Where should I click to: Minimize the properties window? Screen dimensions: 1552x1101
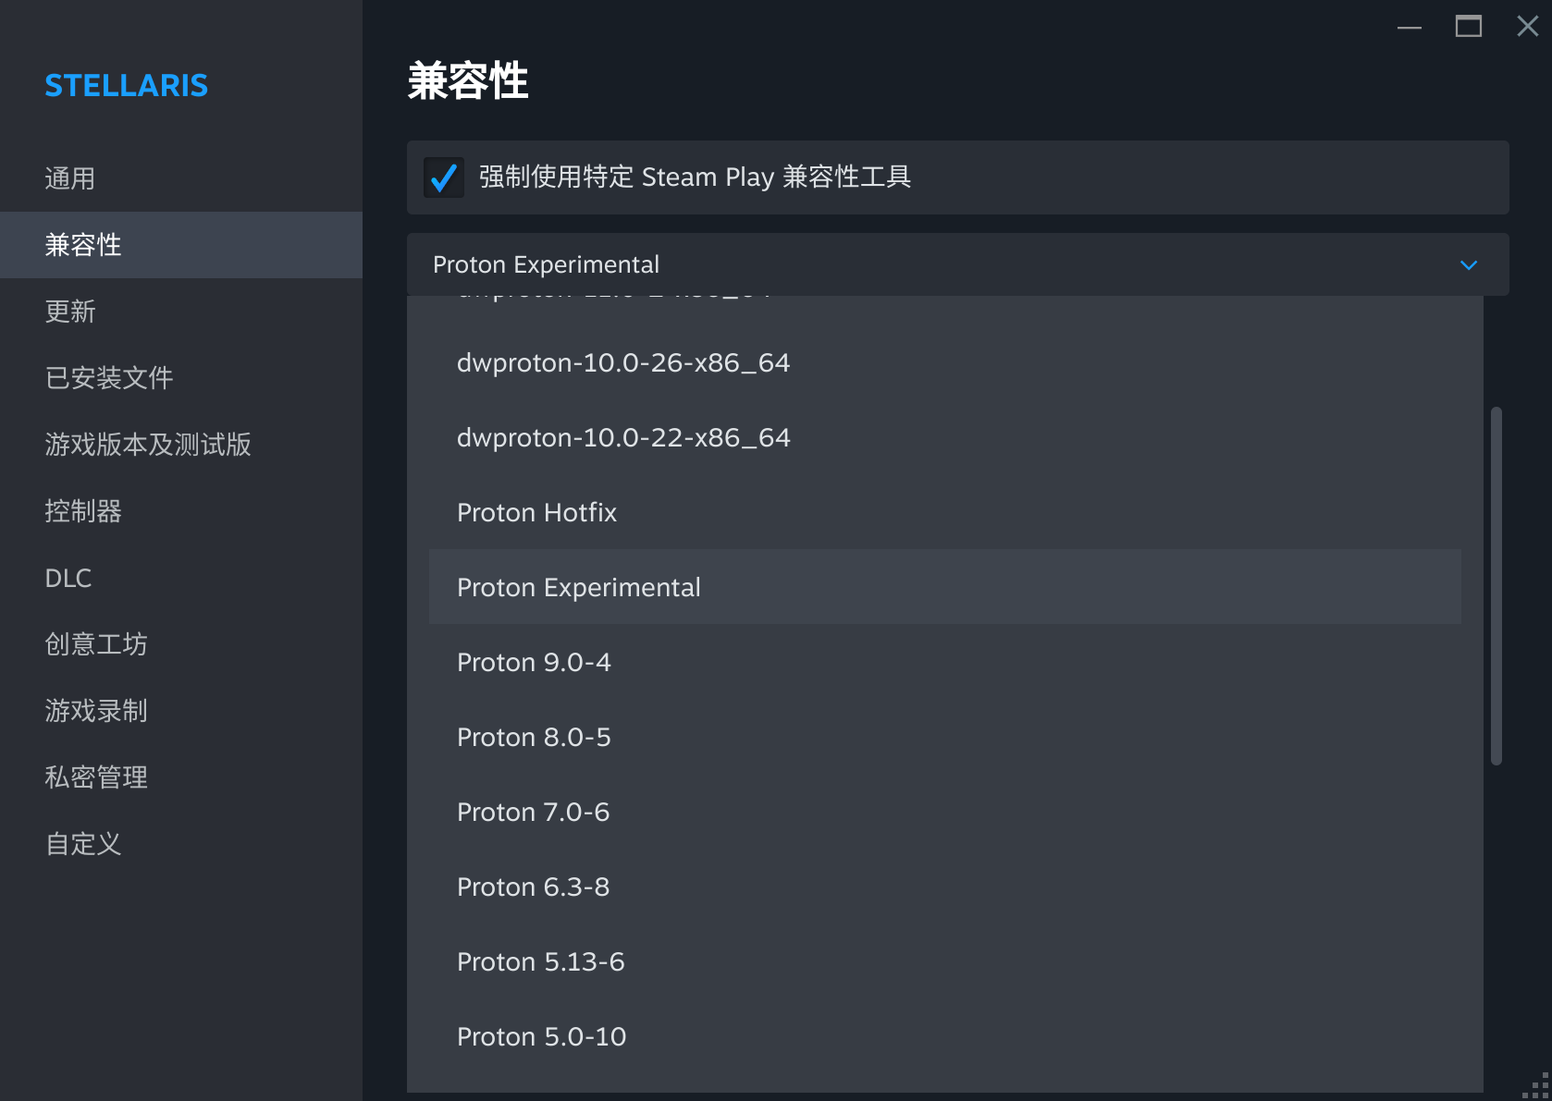(1410, 28)
